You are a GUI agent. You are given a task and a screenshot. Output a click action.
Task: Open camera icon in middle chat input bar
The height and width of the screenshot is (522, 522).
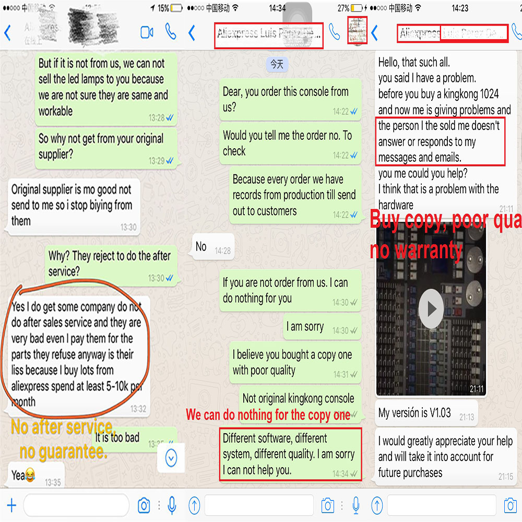pos(328,505)
